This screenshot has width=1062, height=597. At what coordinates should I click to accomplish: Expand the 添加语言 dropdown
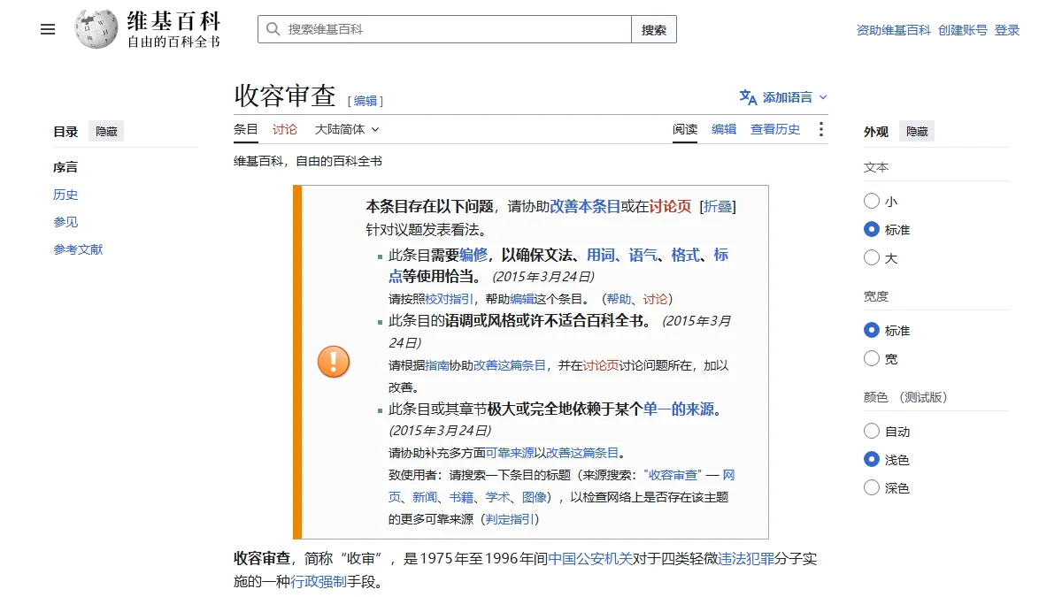[x=784, y=97]
